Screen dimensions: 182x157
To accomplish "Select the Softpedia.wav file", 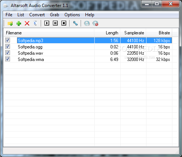I will click(x=30, y=53).
